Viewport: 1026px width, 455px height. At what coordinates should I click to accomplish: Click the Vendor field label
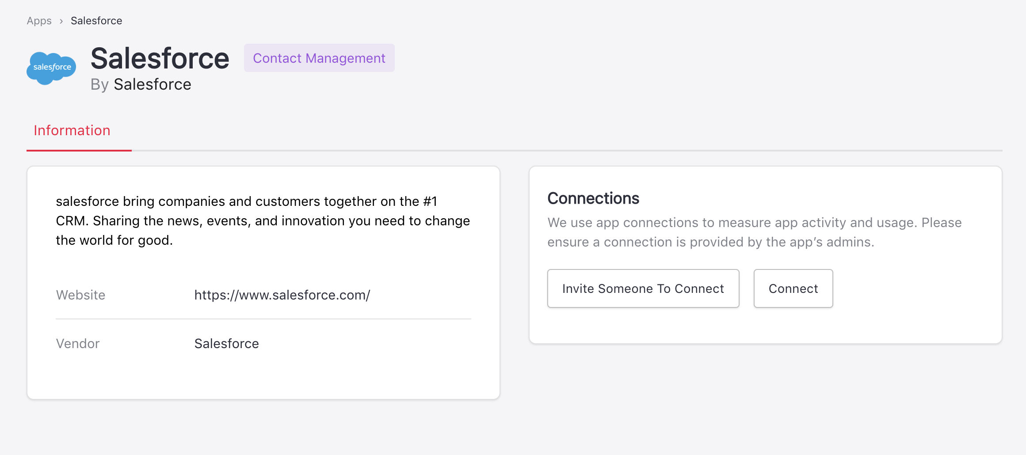78,344
